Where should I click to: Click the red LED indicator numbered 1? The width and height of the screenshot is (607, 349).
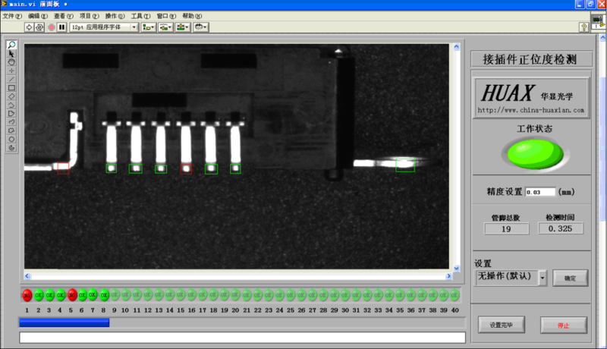pos(27,294)
